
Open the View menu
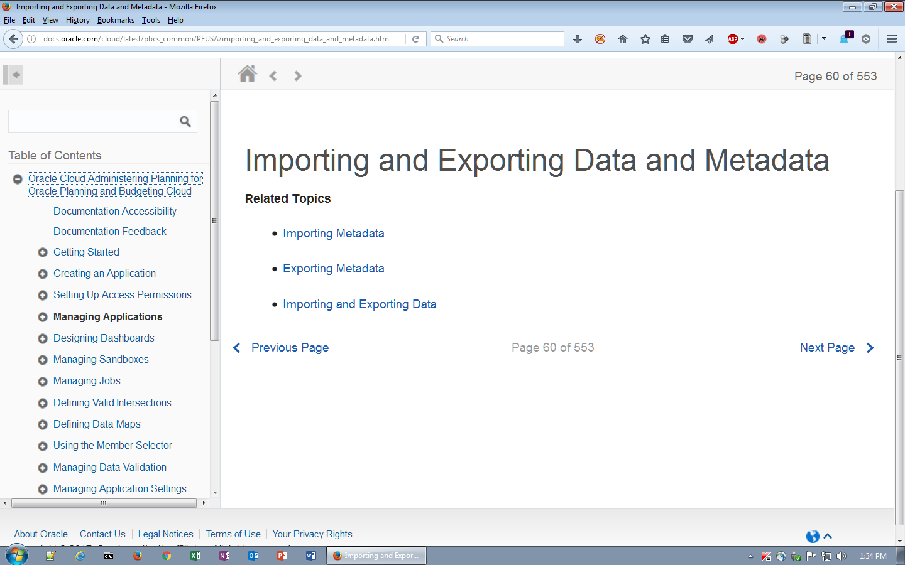pos(50,20)
